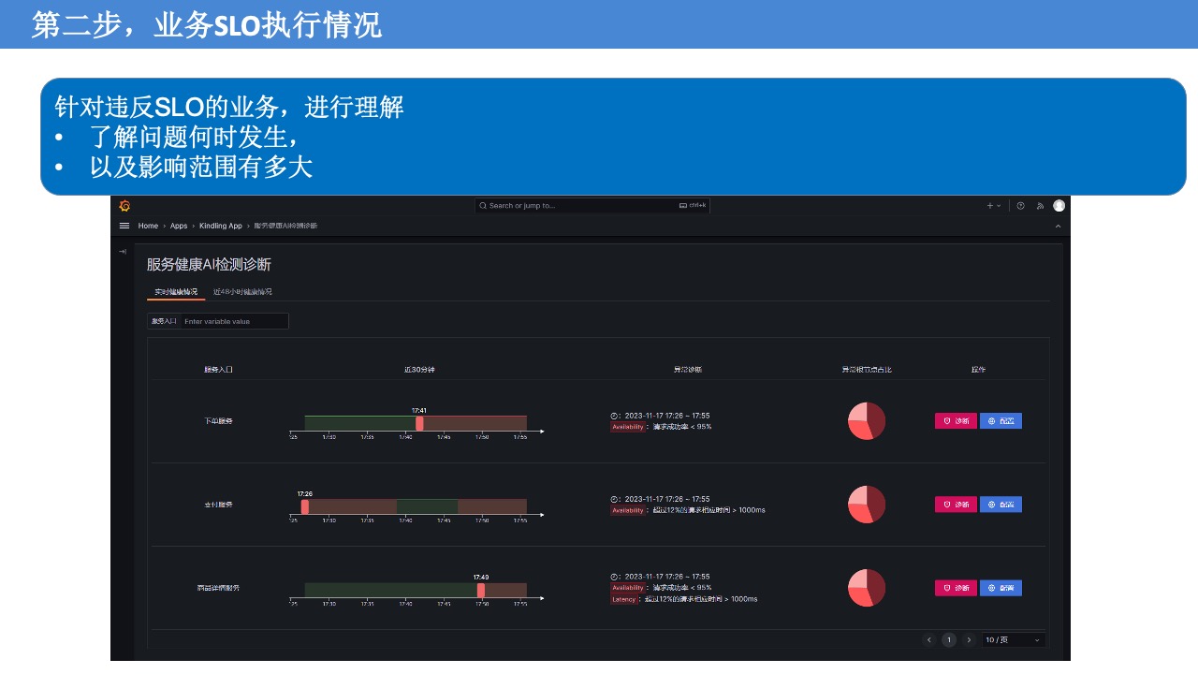This screenshot has width=1198, height=674.
Task: Click 诊断 button in 商品详情服务 row
Action: (956, 588)
